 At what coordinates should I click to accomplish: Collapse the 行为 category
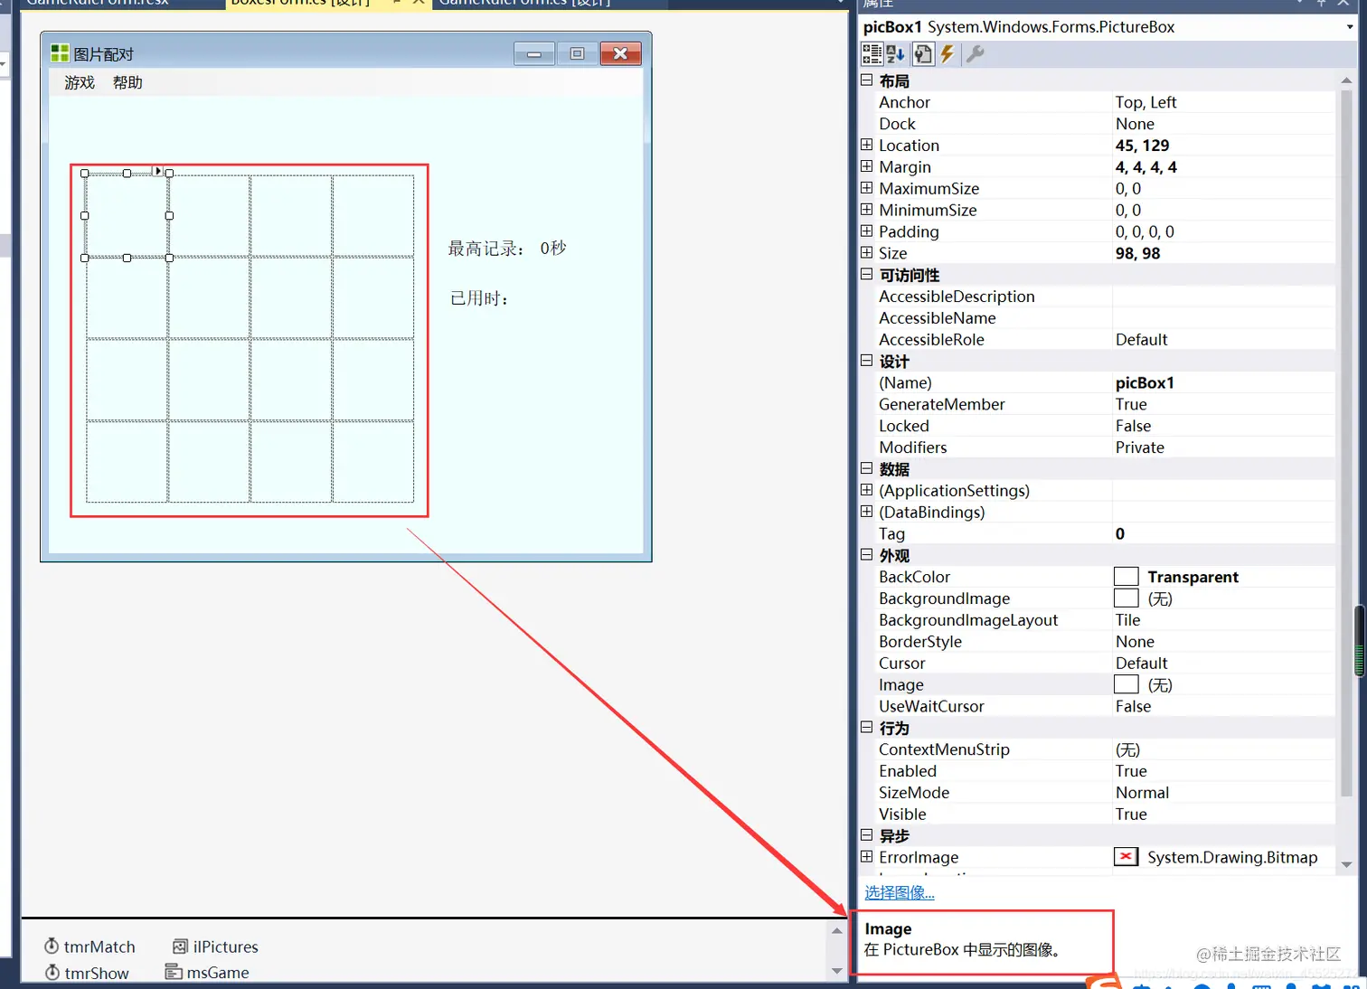pos(866,728)
